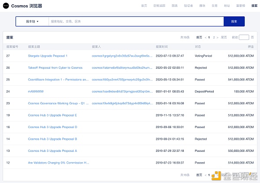The image size is (260, 183).
Task: Click timestamp 2019-07-29 22:37:18
Action: pos(170,151)
